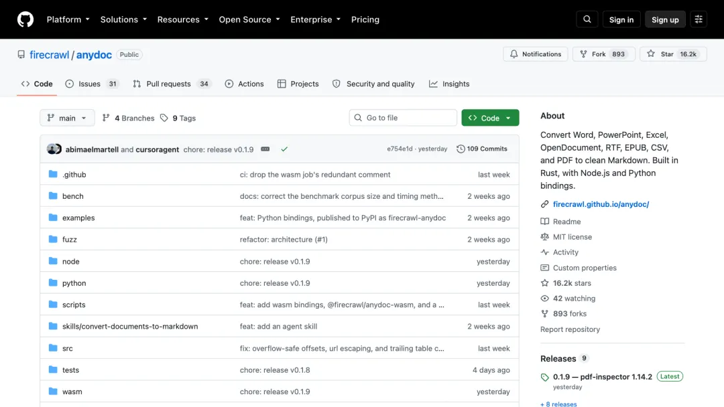This screenshot has height=407, width=724.
Task: Open the Insights tab
Action: click(448, 84)
